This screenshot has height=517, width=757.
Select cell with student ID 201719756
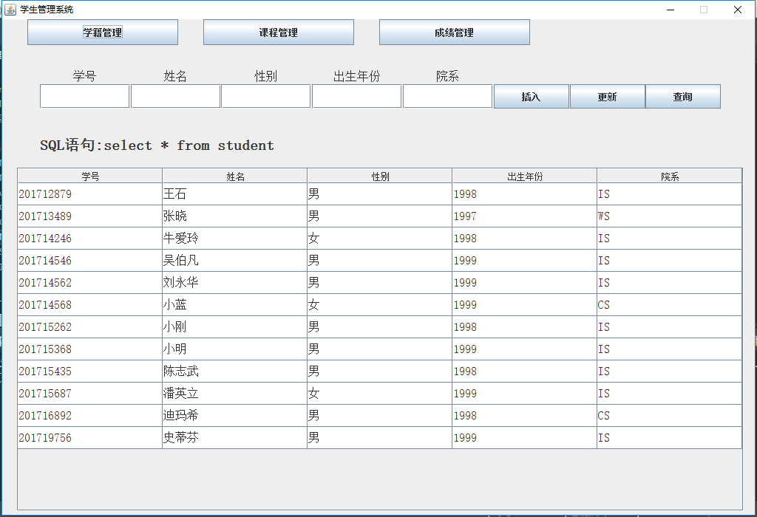click(89, 438)
